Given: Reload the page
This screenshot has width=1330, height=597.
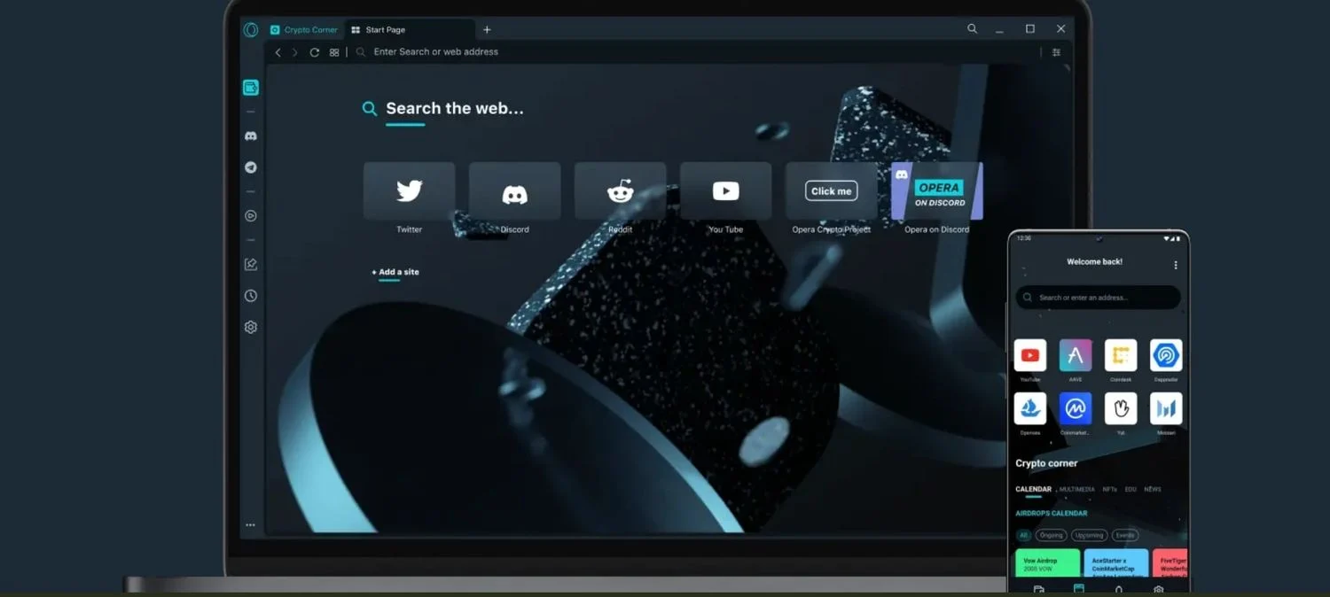Looking at the screenshot, I should (314, 52).
